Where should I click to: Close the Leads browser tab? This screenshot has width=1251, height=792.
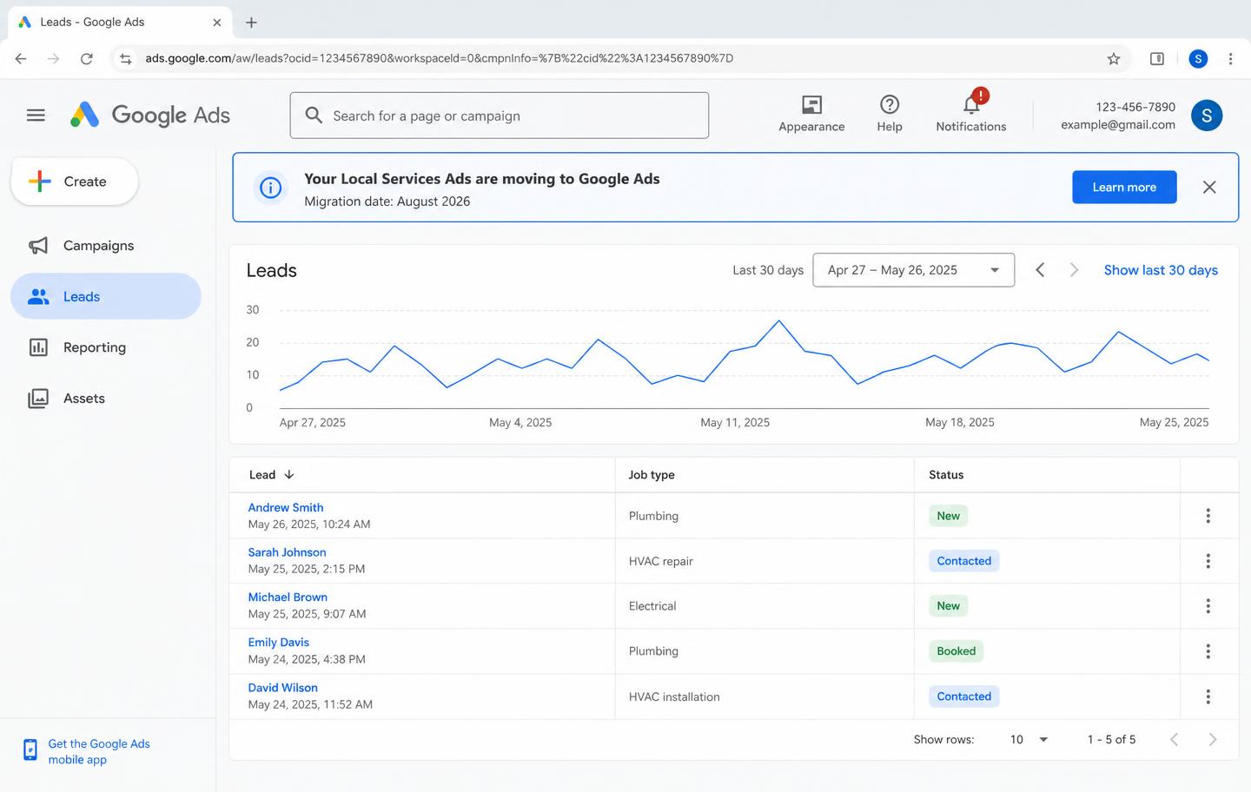click(x=217, y=23)
